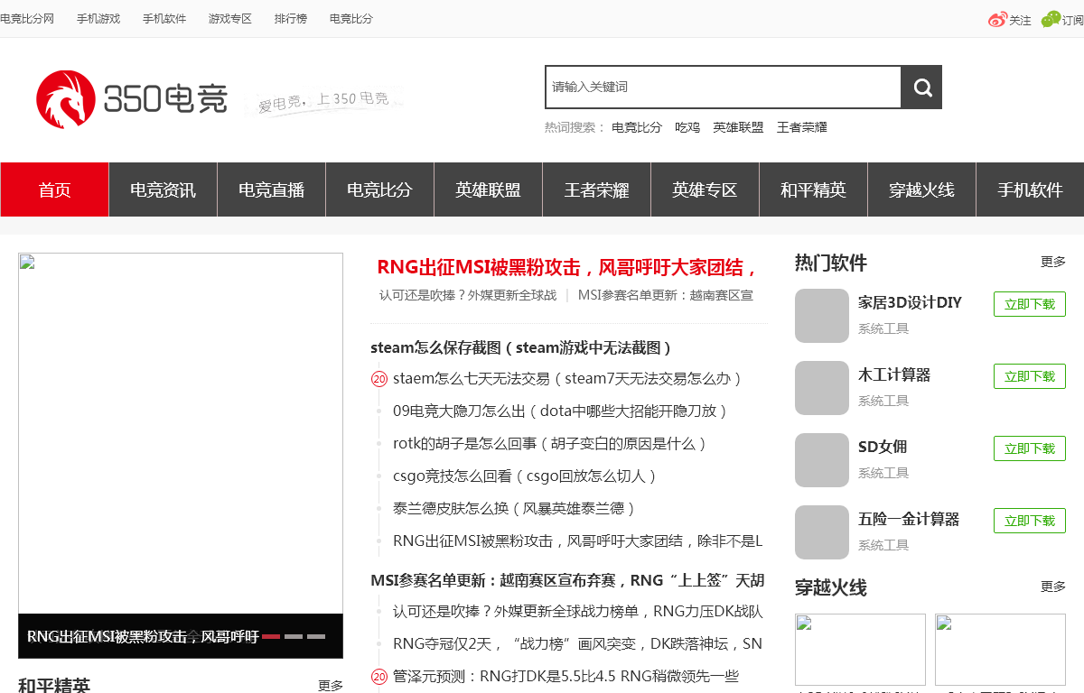The height and width of the screenshot is (693, 1084).
Task: Click 更多 next to 和平精英 section
Action: 331,686
